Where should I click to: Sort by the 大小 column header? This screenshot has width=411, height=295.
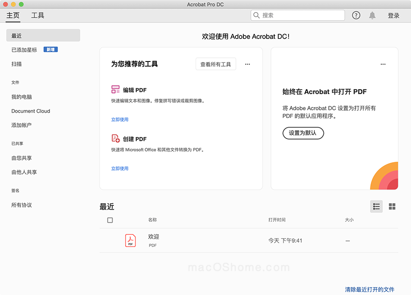(x=349, y=220)
